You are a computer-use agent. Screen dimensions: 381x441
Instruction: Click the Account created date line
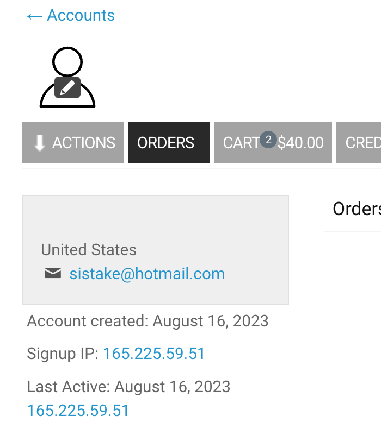click(x=148, y=321)
